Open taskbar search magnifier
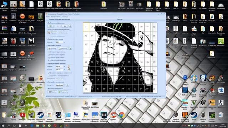 [x=9, y=126]
